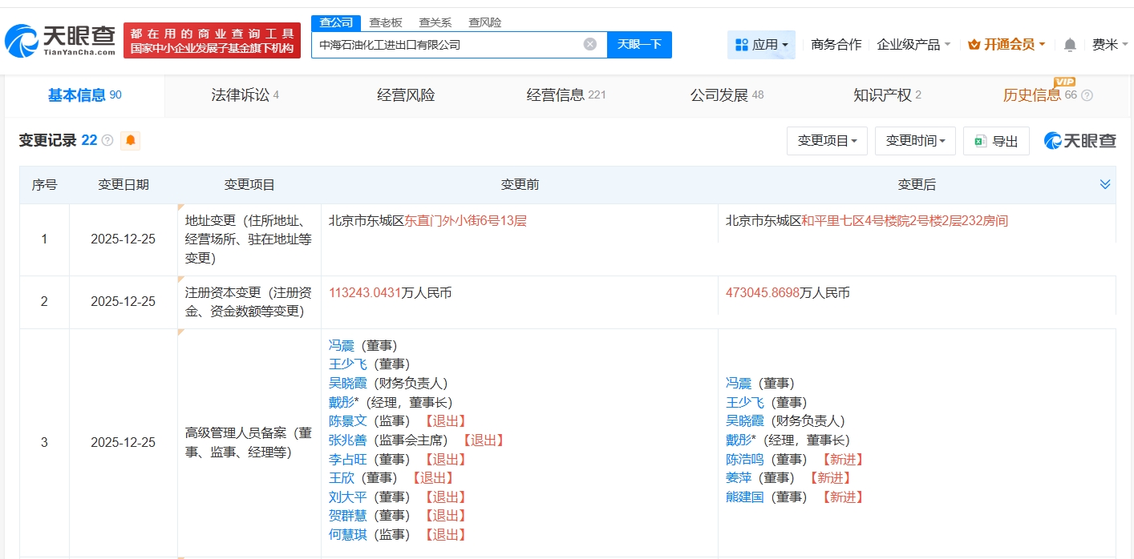
Task: Click the TianYanCha logo in the header
Action: pos(60,40)
